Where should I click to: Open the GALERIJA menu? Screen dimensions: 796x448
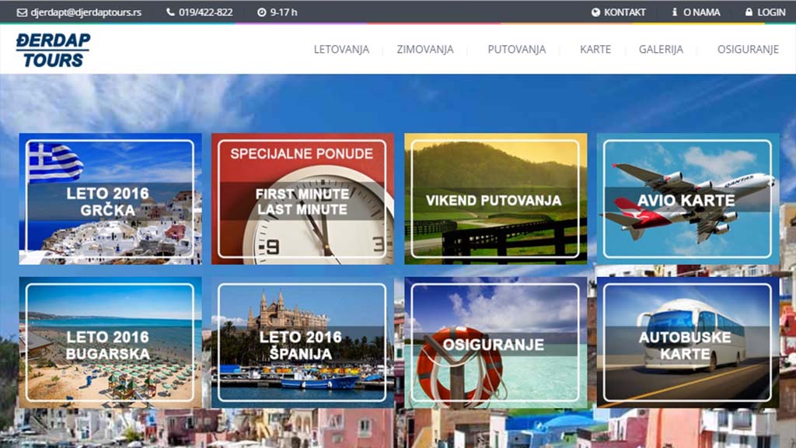tap(661, 49)
